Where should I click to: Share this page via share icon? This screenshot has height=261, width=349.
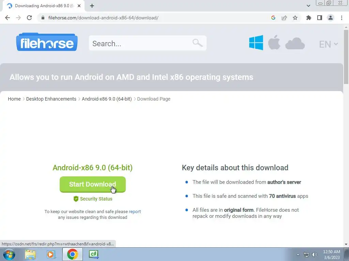[x=284, y=18]
